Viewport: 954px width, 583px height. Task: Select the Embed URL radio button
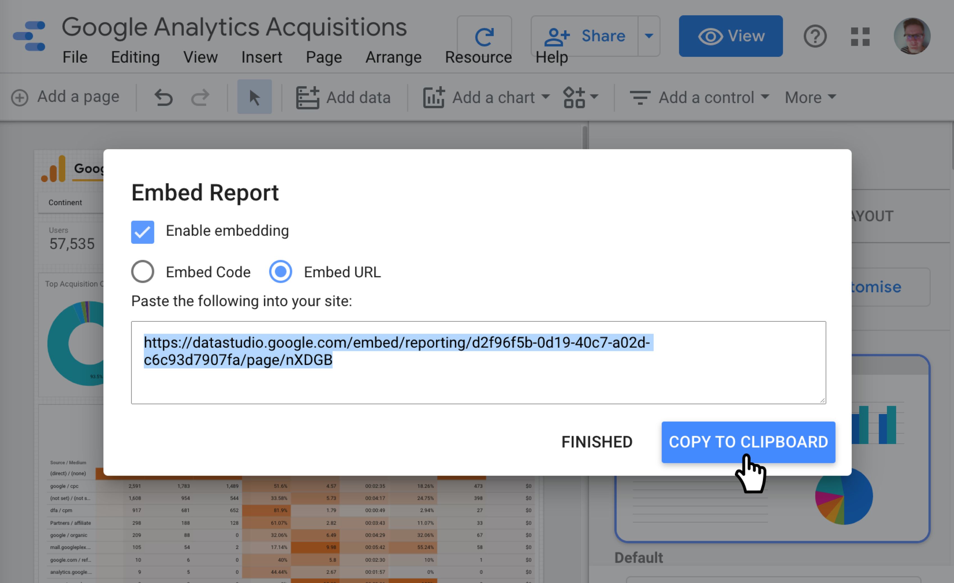tap(280, 272)
